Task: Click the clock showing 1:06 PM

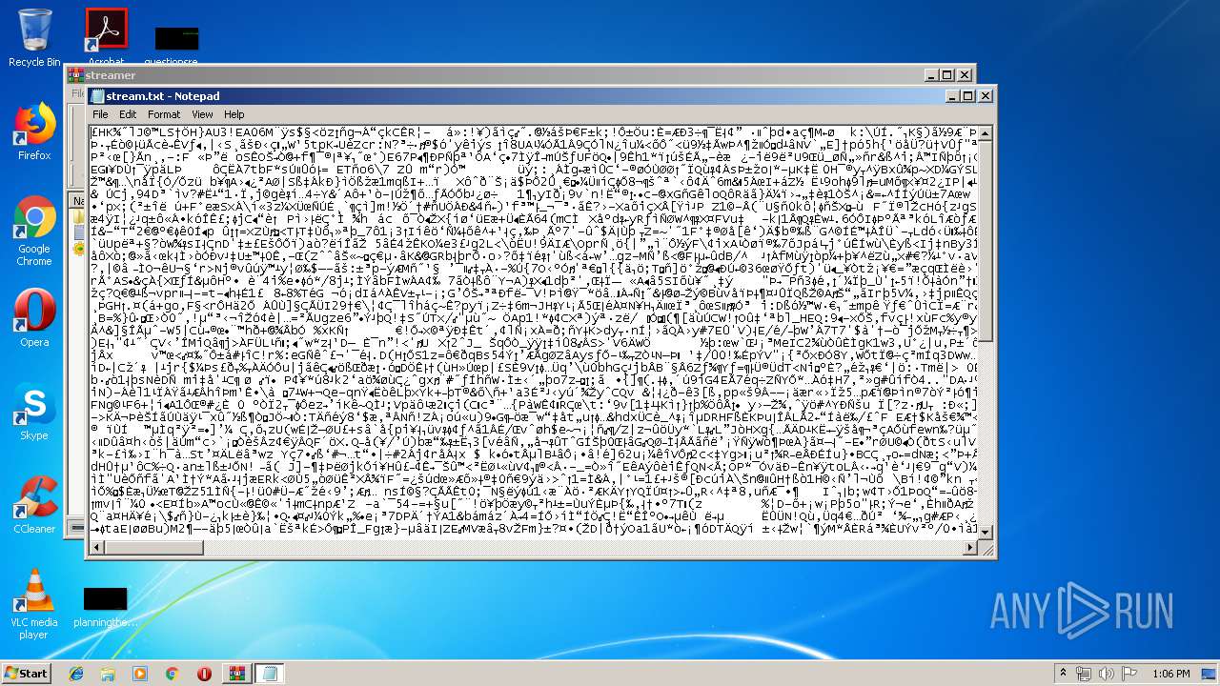Action: click(1170, 674)
